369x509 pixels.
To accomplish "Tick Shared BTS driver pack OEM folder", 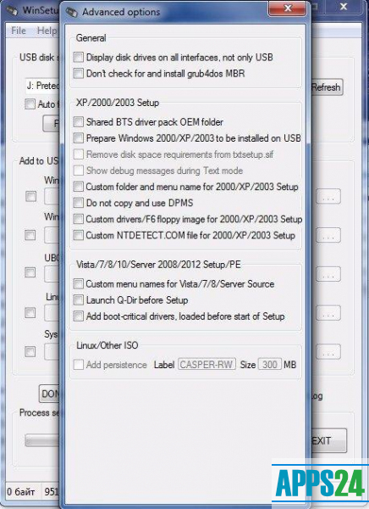I will coord(79,122).
